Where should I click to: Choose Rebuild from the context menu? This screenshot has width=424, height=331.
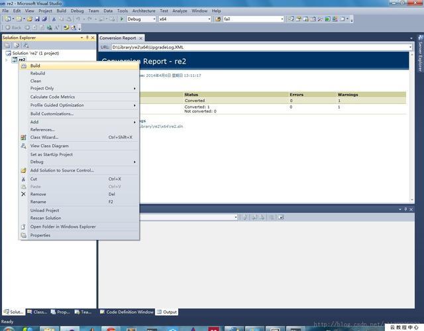tap(79, 73)
